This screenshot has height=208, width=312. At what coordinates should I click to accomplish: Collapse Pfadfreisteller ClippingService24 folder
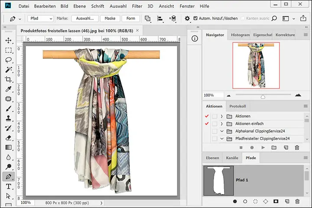(x=221, y=139)
